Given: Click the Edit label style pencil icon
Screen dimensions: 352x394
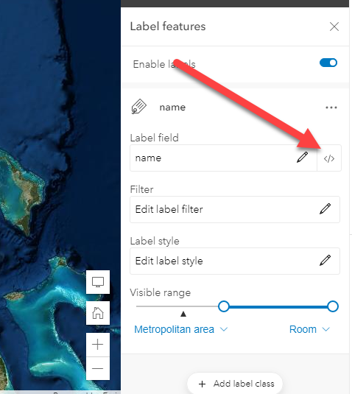Looking at the screenshot, I should [325, 261].
